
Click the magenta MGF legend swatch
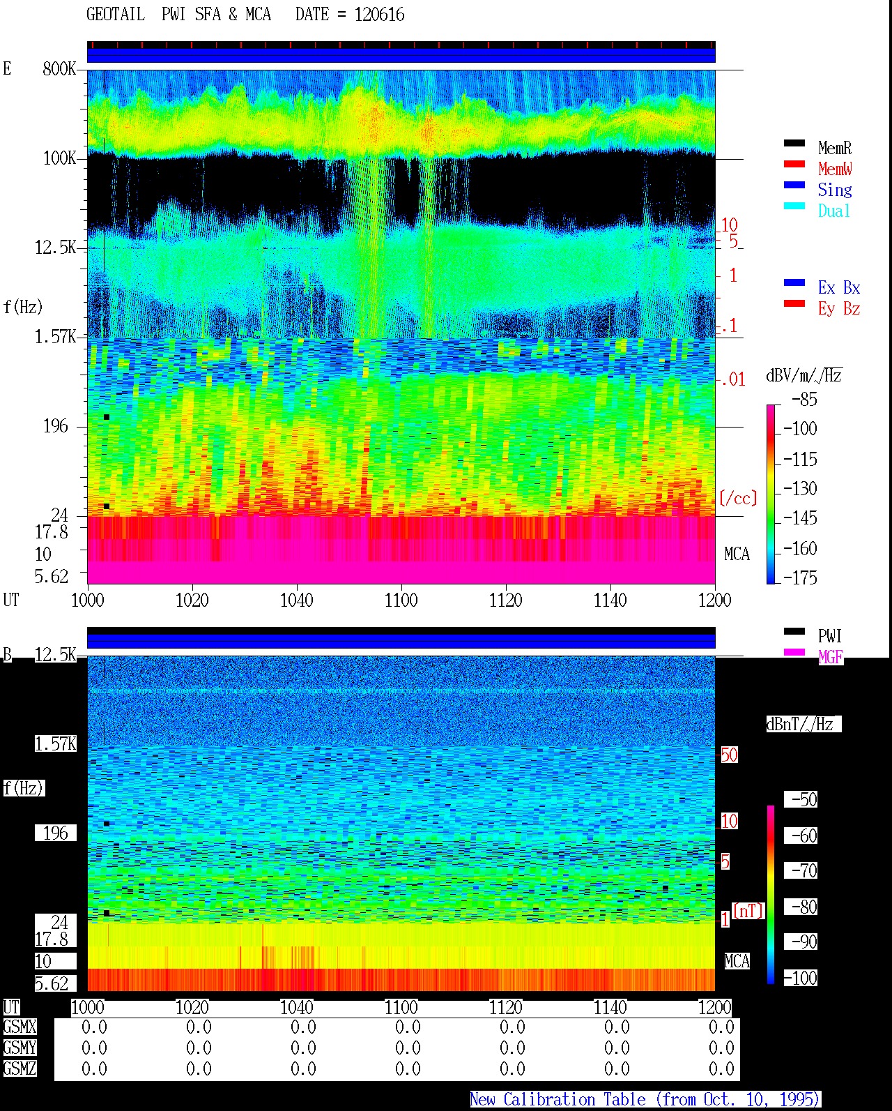coord(794,653)
